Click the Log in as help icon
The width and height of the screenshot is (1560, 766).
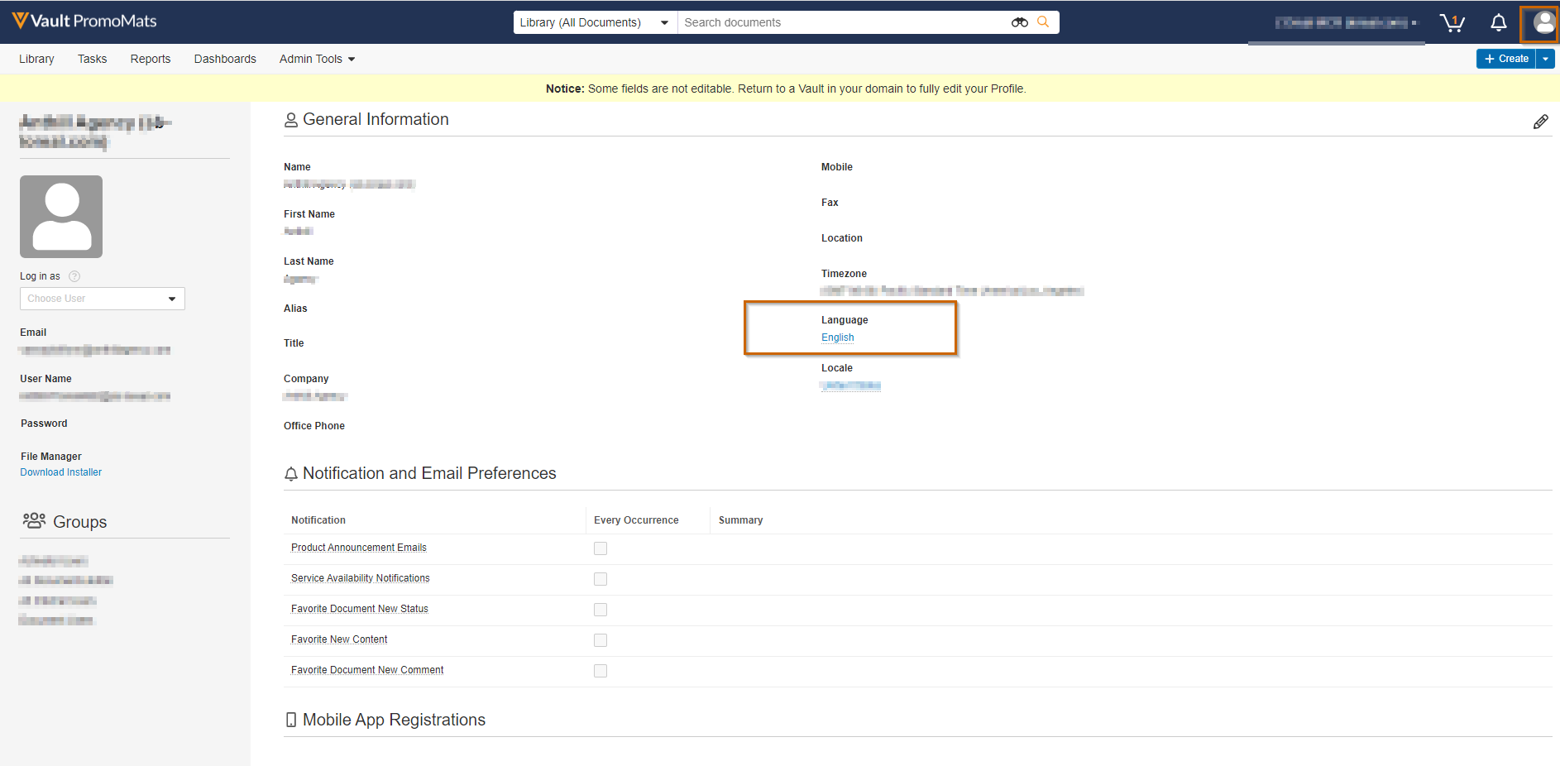tap(74, 276)
